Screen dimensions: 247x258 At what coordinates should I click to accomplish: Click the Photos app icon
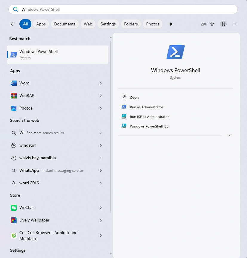coord(14,108)
